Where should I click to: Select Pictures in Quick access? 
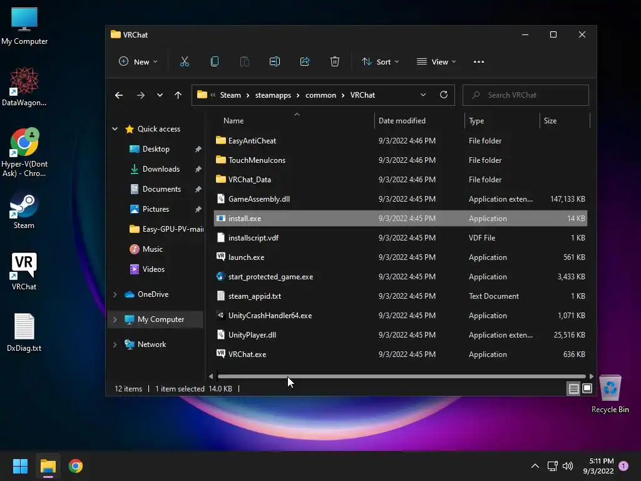[155, 209]
